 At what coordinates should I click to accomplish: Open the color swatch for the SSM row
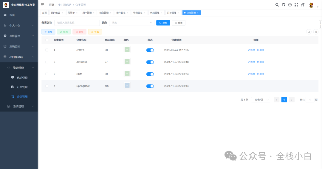click(127, 74)
